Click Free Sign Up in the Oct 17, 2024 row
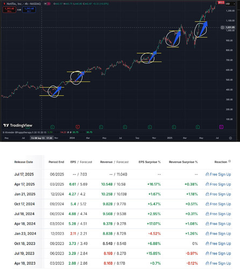Viewport: 240px width, 269px height. tap(218, 204)
